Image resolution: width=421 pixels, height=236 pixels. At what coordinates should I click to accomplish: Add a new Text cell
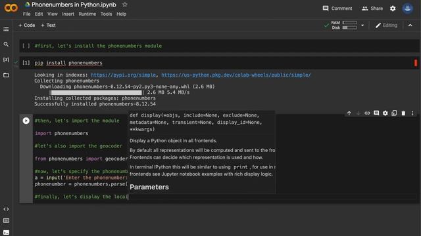tap(48, 25)
